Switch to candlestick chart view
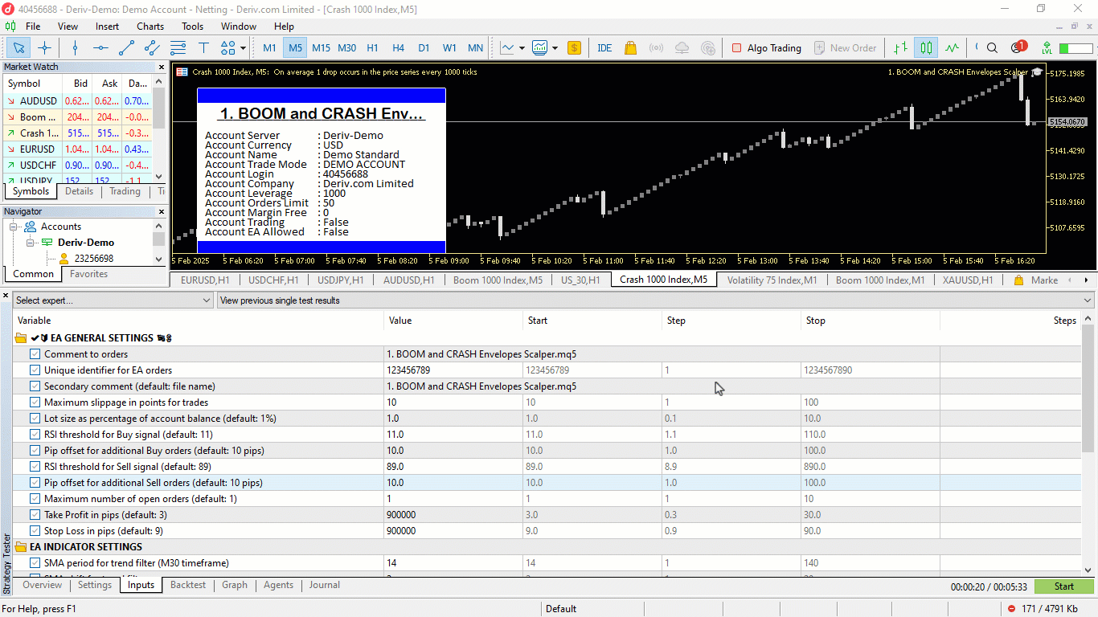 pyautogui.click(x=926, y=47)
